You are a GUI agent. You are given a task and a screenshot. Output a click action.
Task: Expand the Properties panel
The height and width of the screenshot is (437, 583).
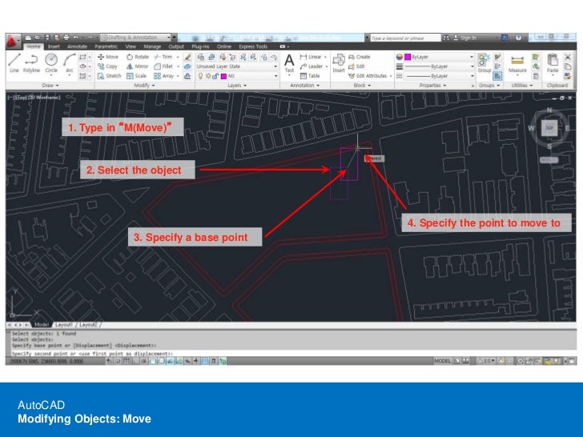pos(432,86)
